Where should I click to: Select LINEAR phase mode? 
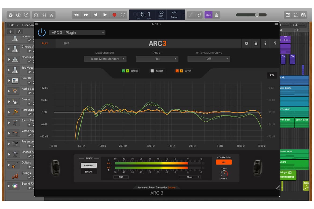tap(89, 172)
